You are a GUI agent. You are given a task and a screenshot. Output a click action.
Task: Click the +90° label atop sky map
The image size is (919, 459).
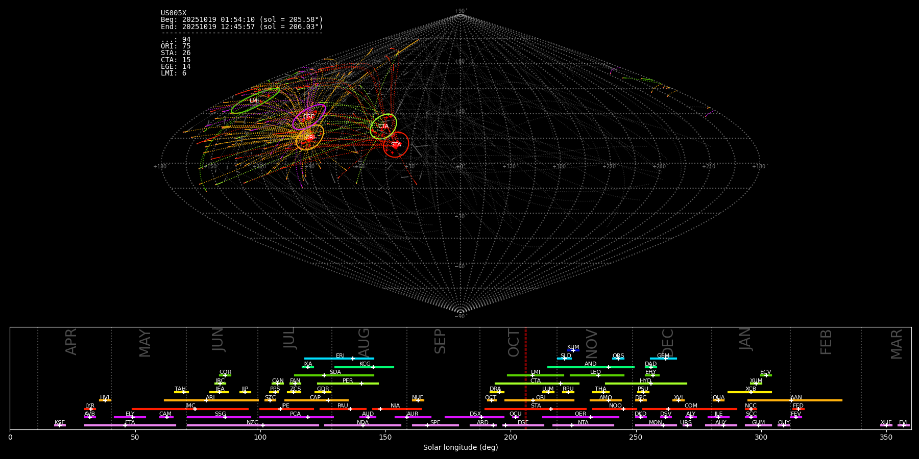coord(460,11)
